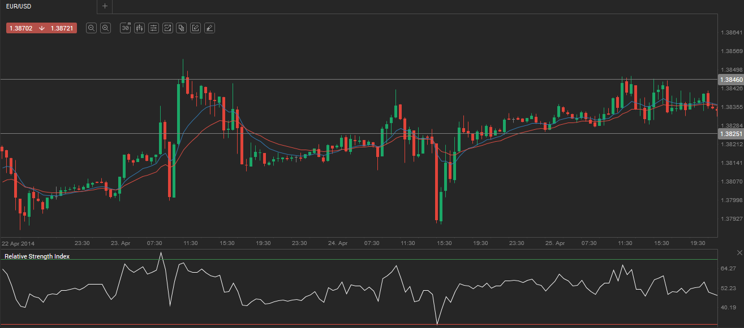This screenshot has height=328, width=744.
Task: Click the 64.27 level on RSI scale
Action: tap(728, 269)
